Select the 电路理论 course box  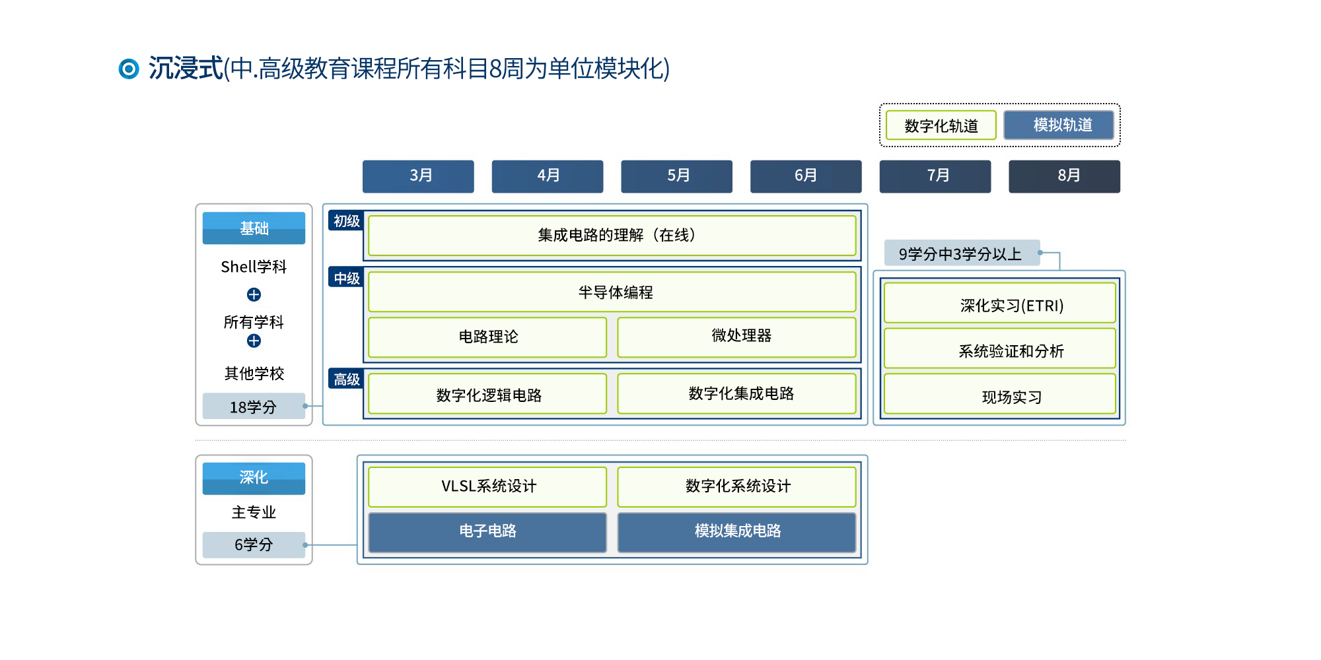tap(487, 337)
